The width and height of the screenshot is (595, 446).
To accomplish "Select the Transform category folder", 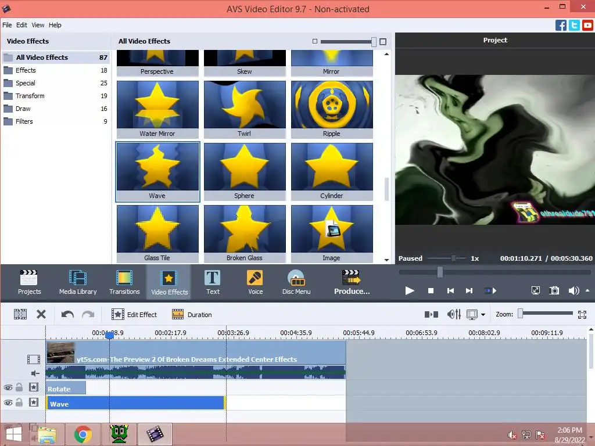I will pyautogui.click(x=56, y=96).
